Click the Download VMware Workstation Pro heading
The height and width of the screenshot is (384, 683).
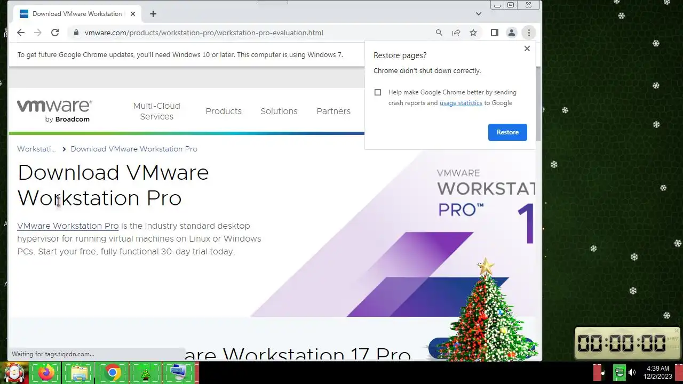point(113,185)
